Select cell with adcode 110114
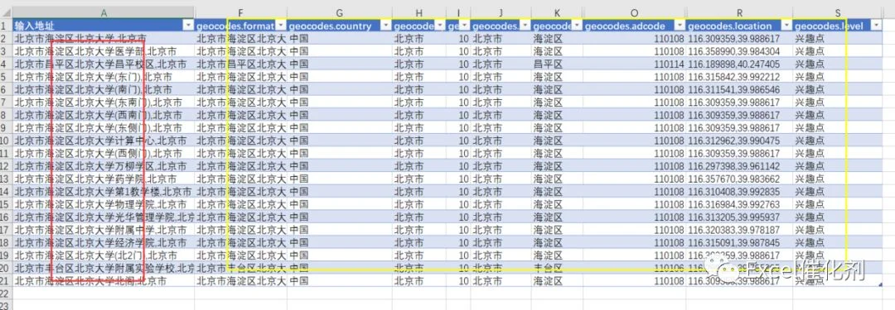This screenshot has width=895, height=310. pos(634,64)
